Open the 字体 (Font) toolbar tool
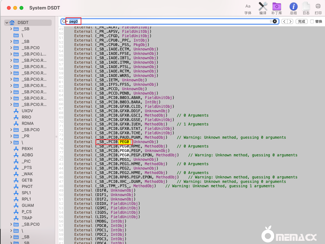The width and height of the screenshot is (325, 244). [248, 8]
